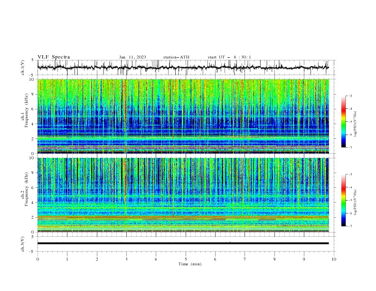Viewport: 376px width, 291px height.
Task: Click the upper colorbar's "log(PSD)(V²/Hz)" label
Action: 355,124
